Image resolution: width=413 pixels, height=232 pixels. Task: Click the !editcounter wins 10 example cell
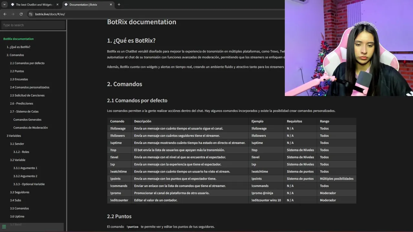click(266, 200)
